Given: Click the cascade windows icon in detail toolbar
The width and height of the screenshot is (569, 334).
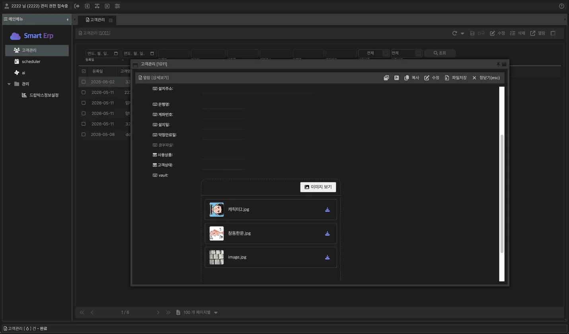Looking at the screenshot, I should 386,78.
